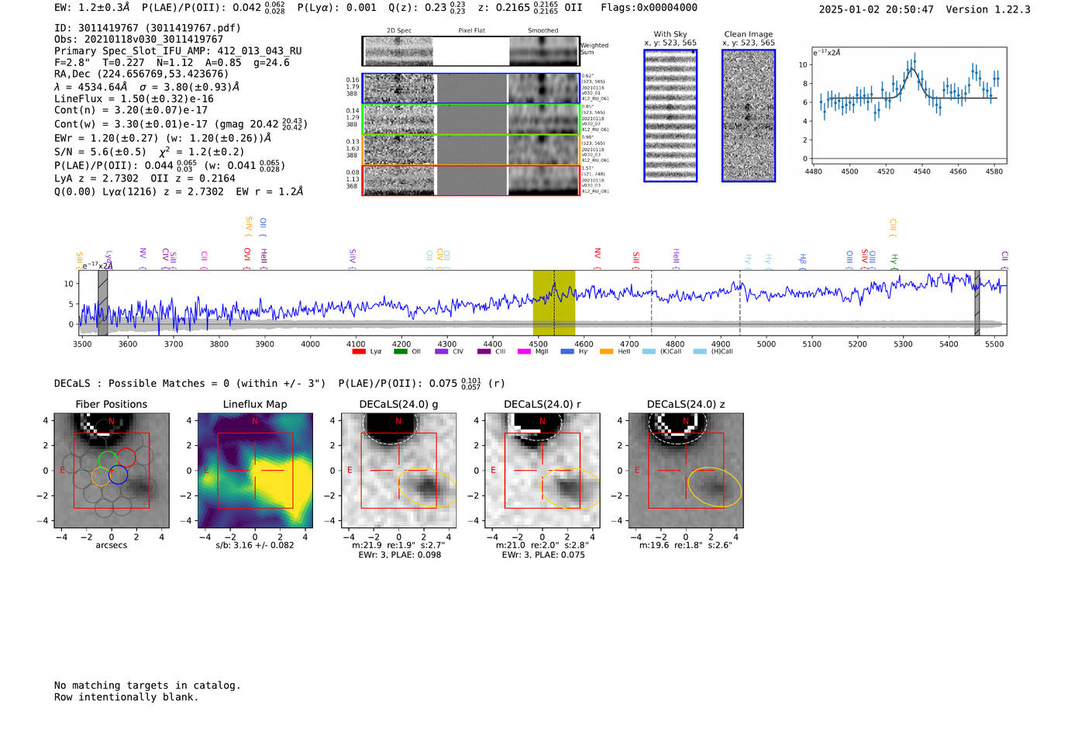
Task: Click the green-bordered 2D spectrum fiber row
Action: 471,119
